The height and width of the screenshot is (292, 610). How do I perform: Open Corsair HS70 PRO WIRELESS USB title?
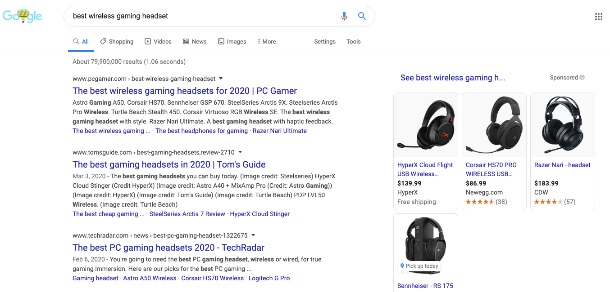coord(491,169)
